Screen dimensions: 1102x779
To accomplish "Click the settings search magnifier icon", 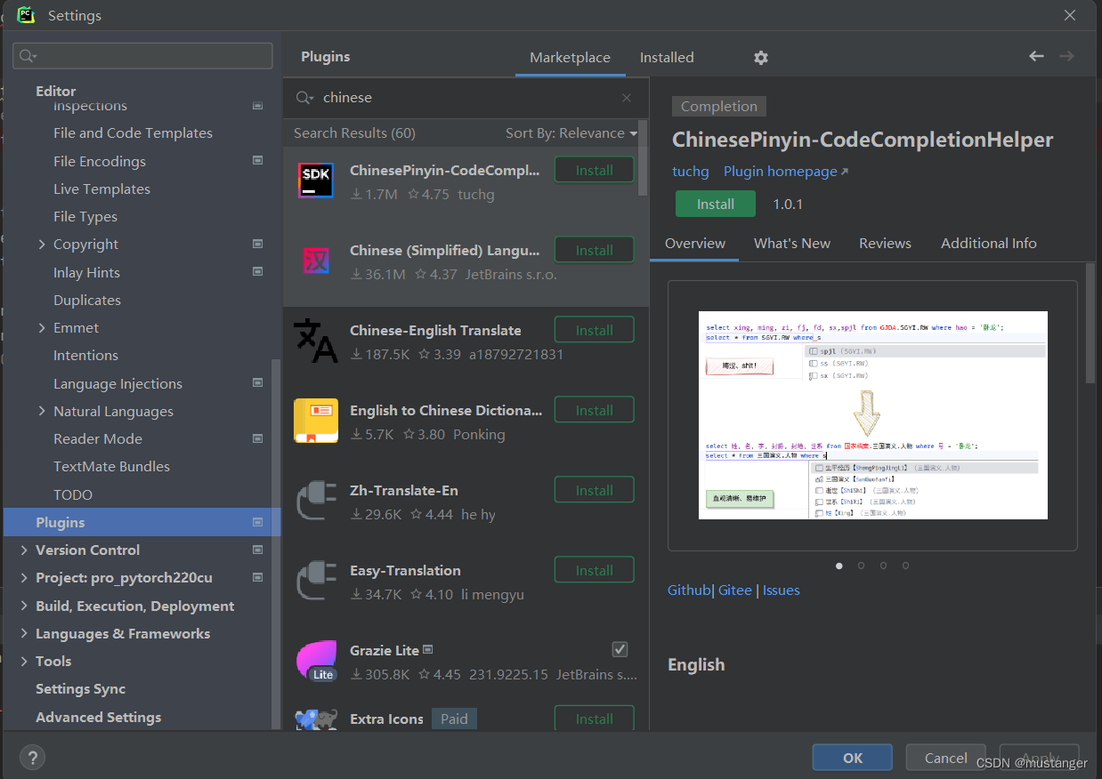I will [x=27, y=56].
